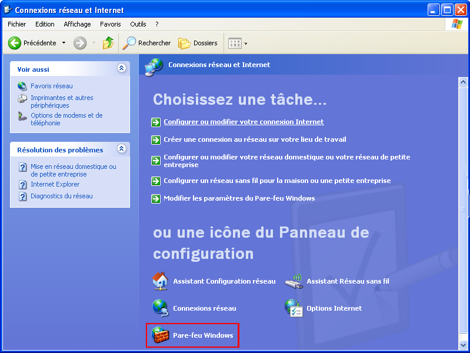Select Configurer votre réseau domestique task

(287, 161)
